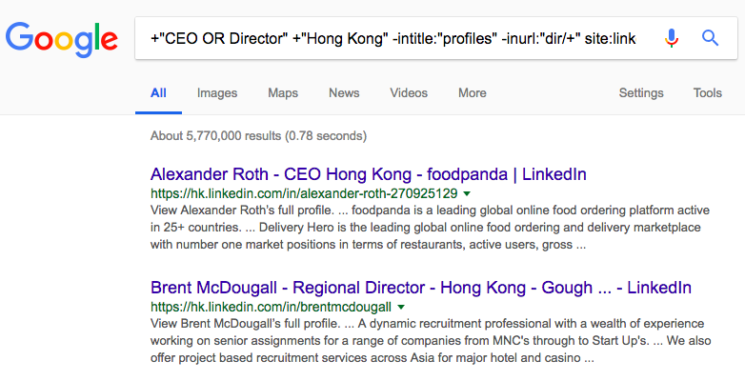Open the Settings menu

tap(641, 93)
